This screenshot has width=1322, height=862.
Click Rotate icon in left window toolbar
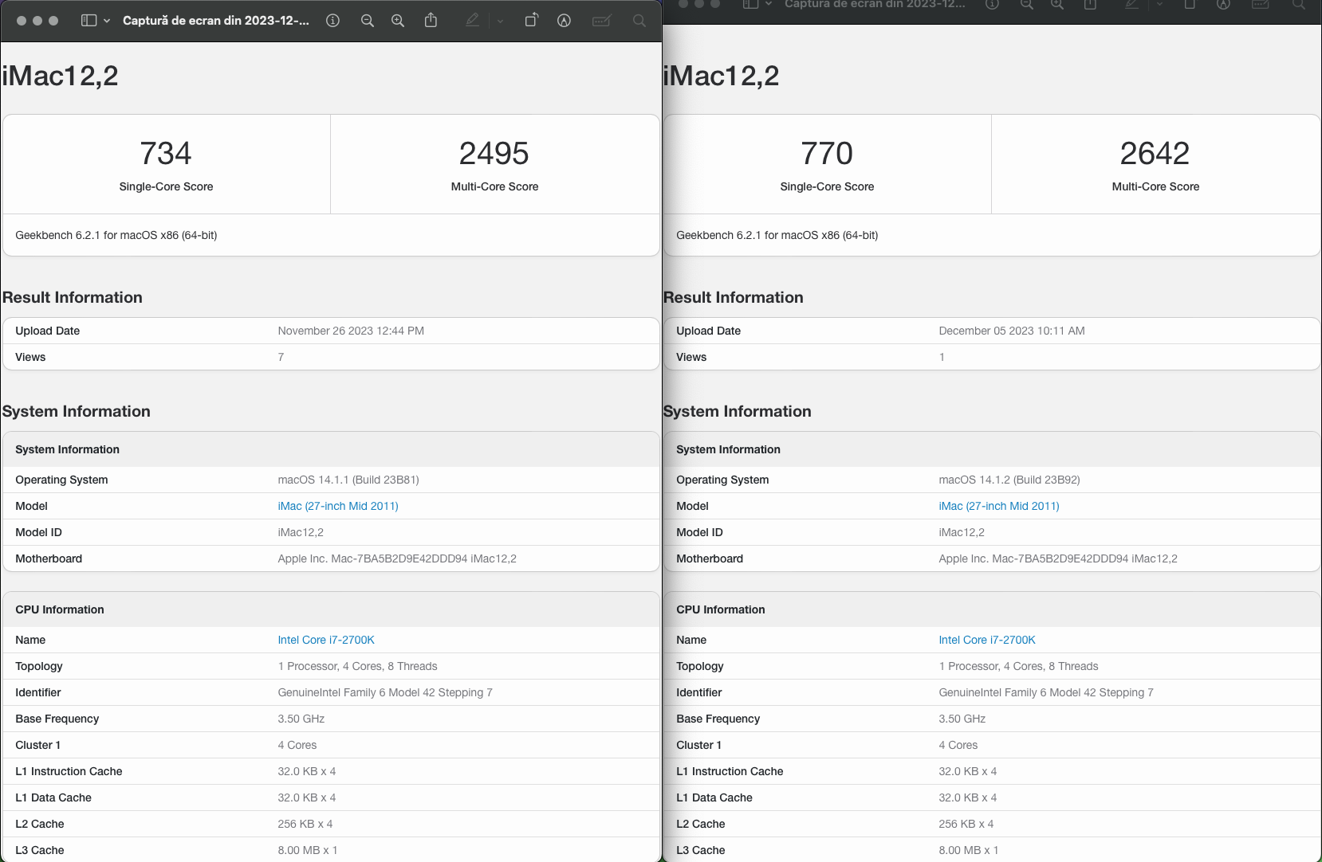click(x=531, y=21)
